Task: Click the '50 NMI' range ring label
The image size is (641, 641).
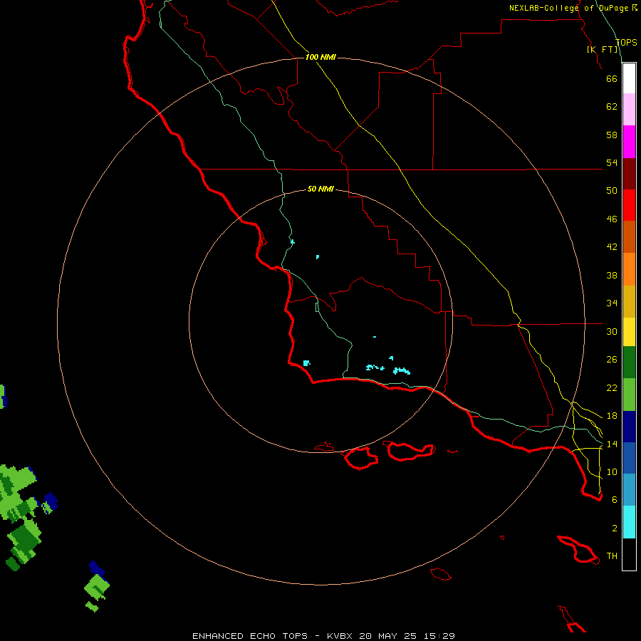Action: point(320,189)
